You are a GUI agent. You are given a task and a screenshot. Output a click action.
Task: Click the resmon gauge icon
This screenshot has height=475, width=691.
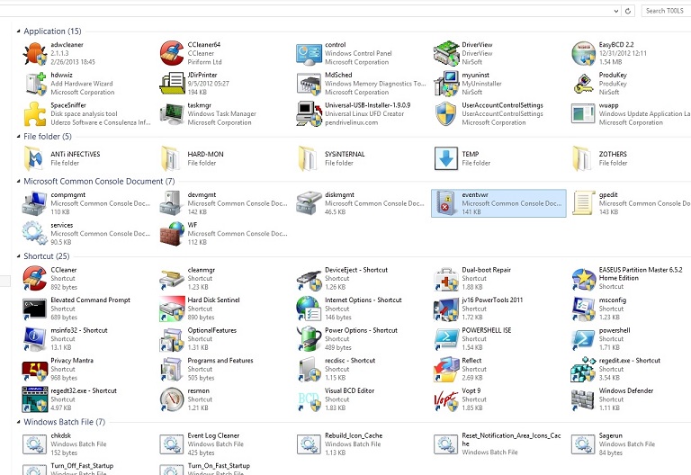pos(172,399)
